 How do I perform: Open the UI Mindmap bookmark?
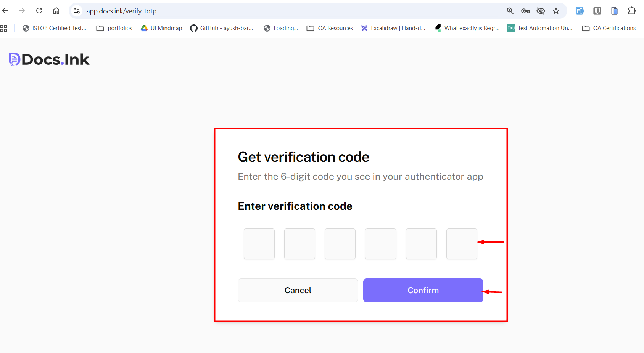pyautogui.click(x=161, y=28)
